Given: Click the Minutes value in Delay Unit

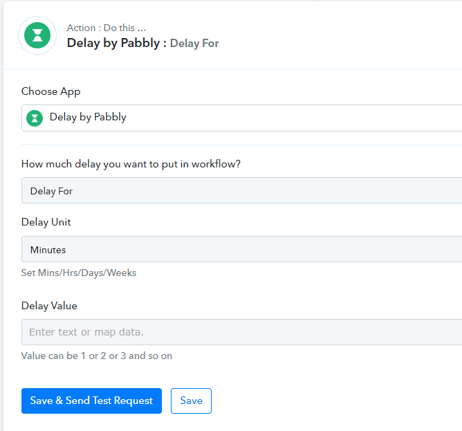Looking at the screenshot, I should (x=48, y=250).
